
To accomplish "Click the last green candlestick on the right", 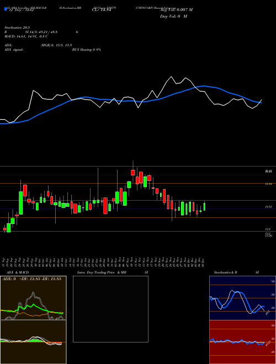I will click(204, 207).
